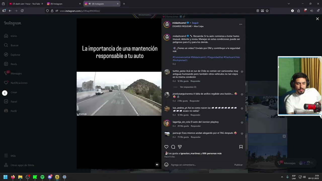Reload the page
Image resolution: width=322 pixels, height=181 pixels.
coord(22,11)
